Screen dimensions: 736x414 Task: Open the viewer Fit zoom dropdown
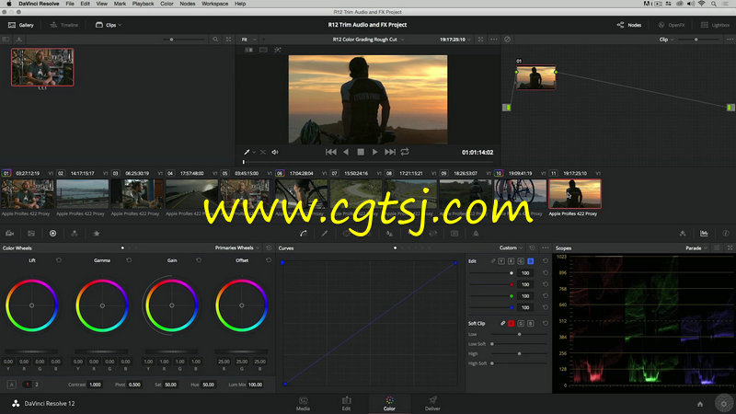coord(248,40)
